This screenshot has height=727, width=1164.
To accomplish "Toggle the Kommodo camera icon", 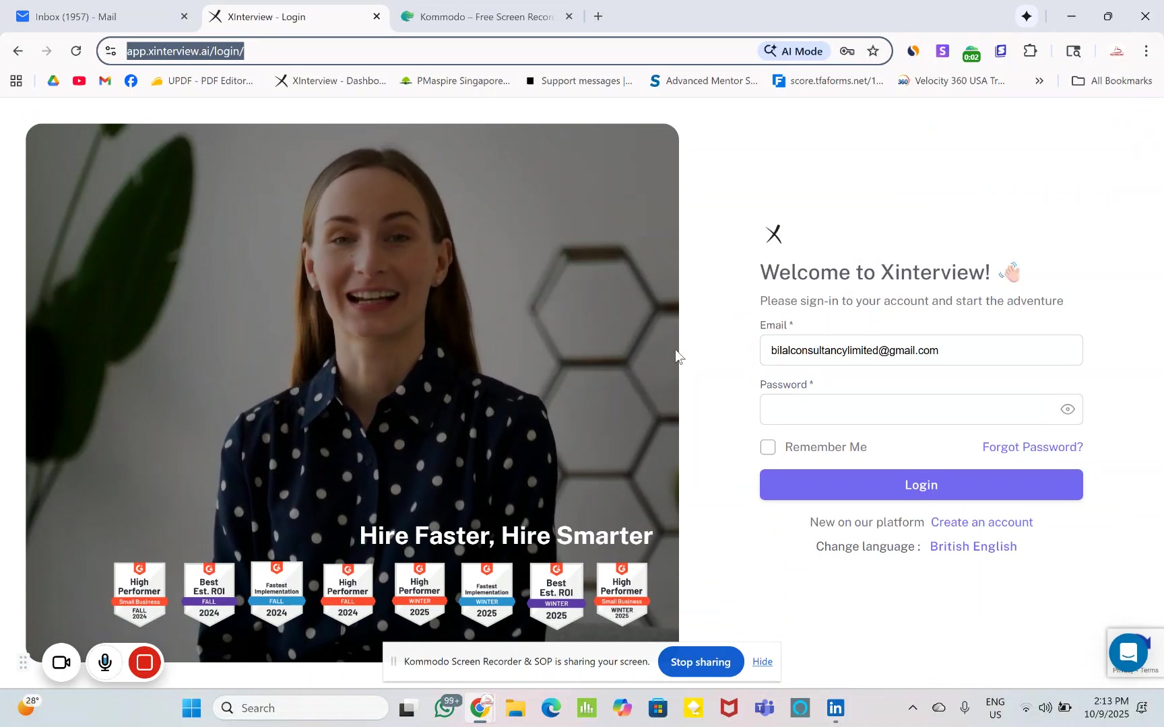I will [61, 662].
